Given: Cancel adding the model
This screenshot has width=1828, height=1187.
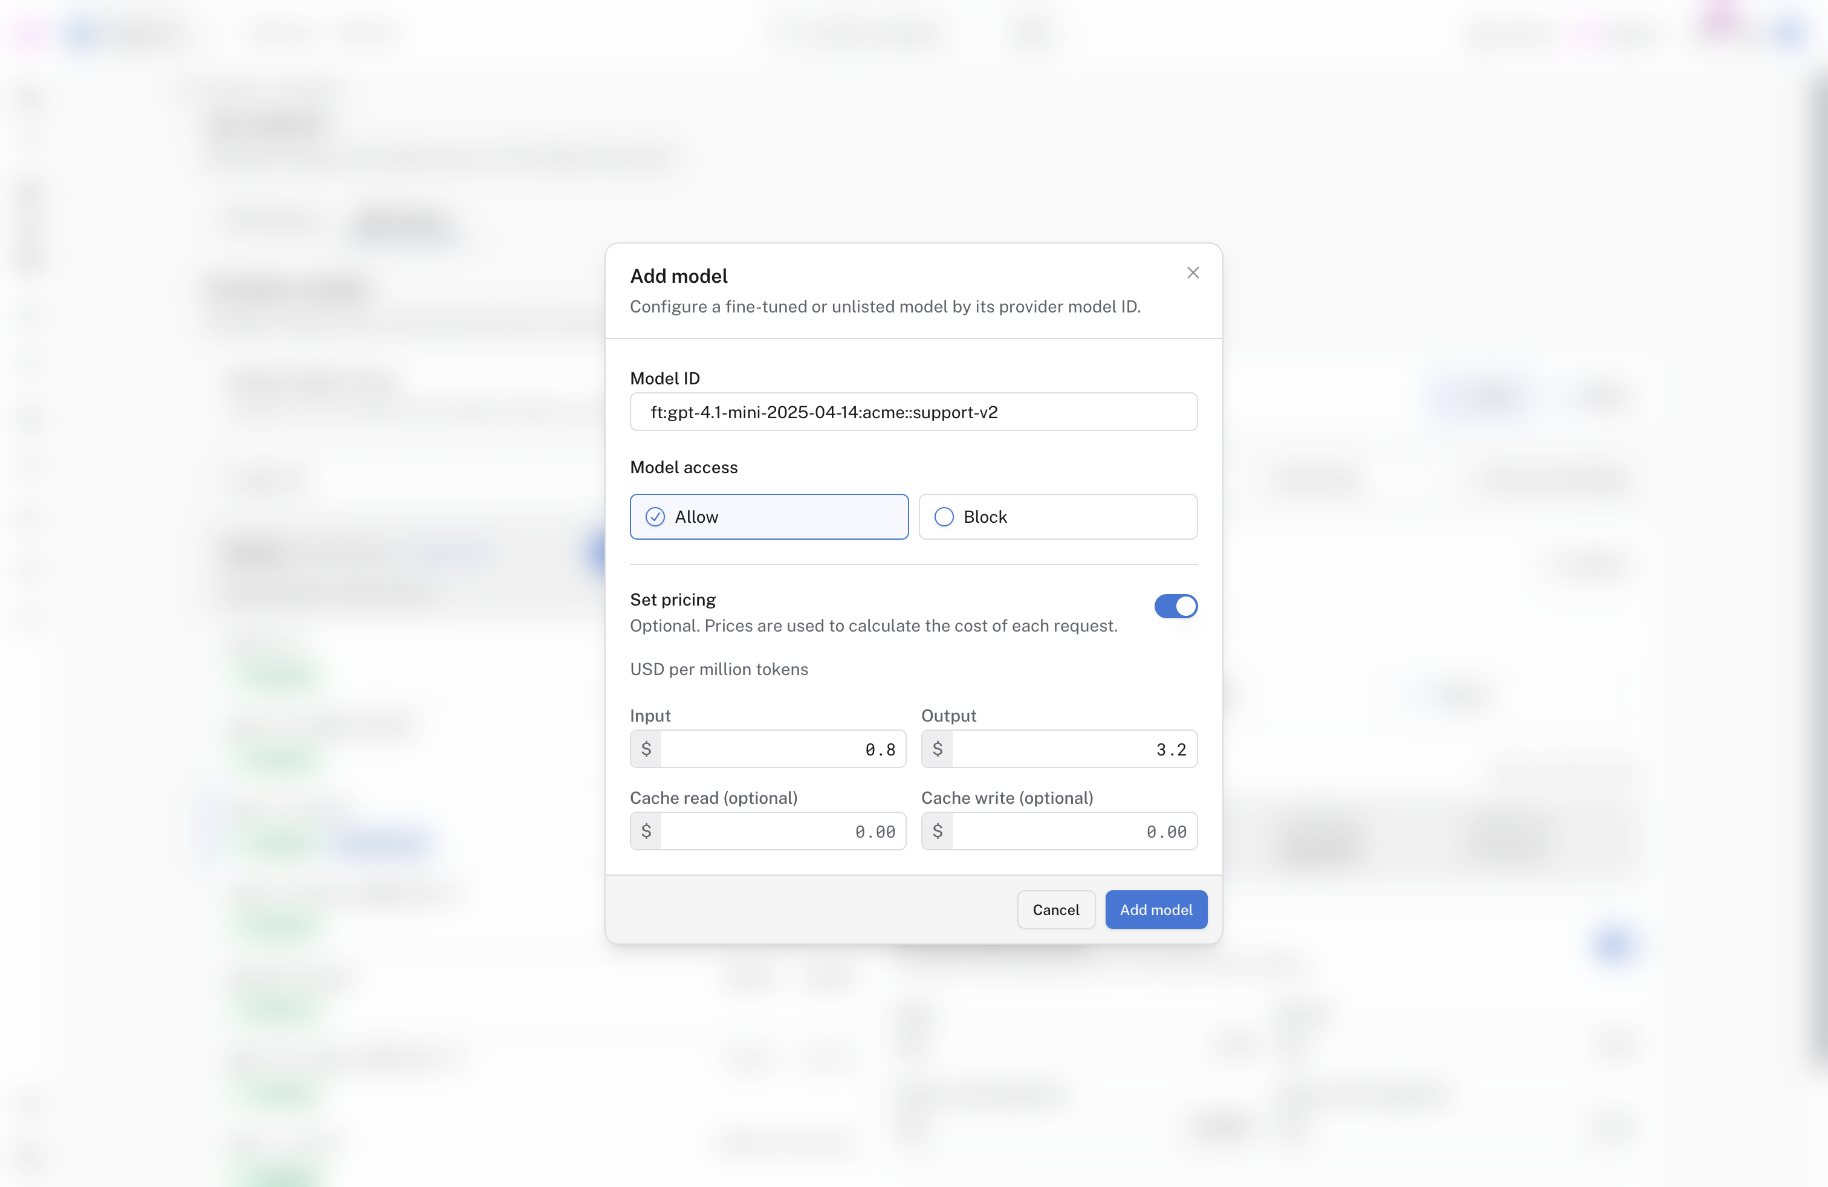Looking at the screenshot, I should (x=1055, y=909).
